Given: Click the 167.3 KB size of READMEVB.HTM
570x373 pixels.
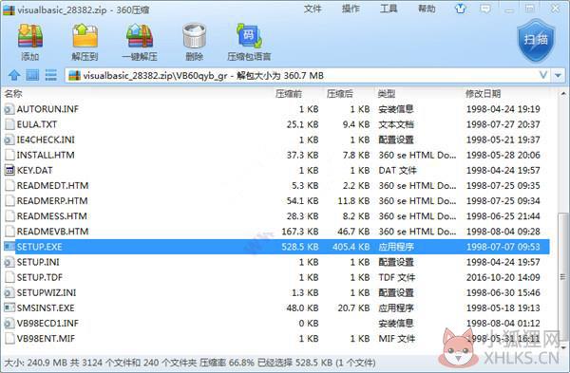Looking at the screenshot, I should [300, 232].
